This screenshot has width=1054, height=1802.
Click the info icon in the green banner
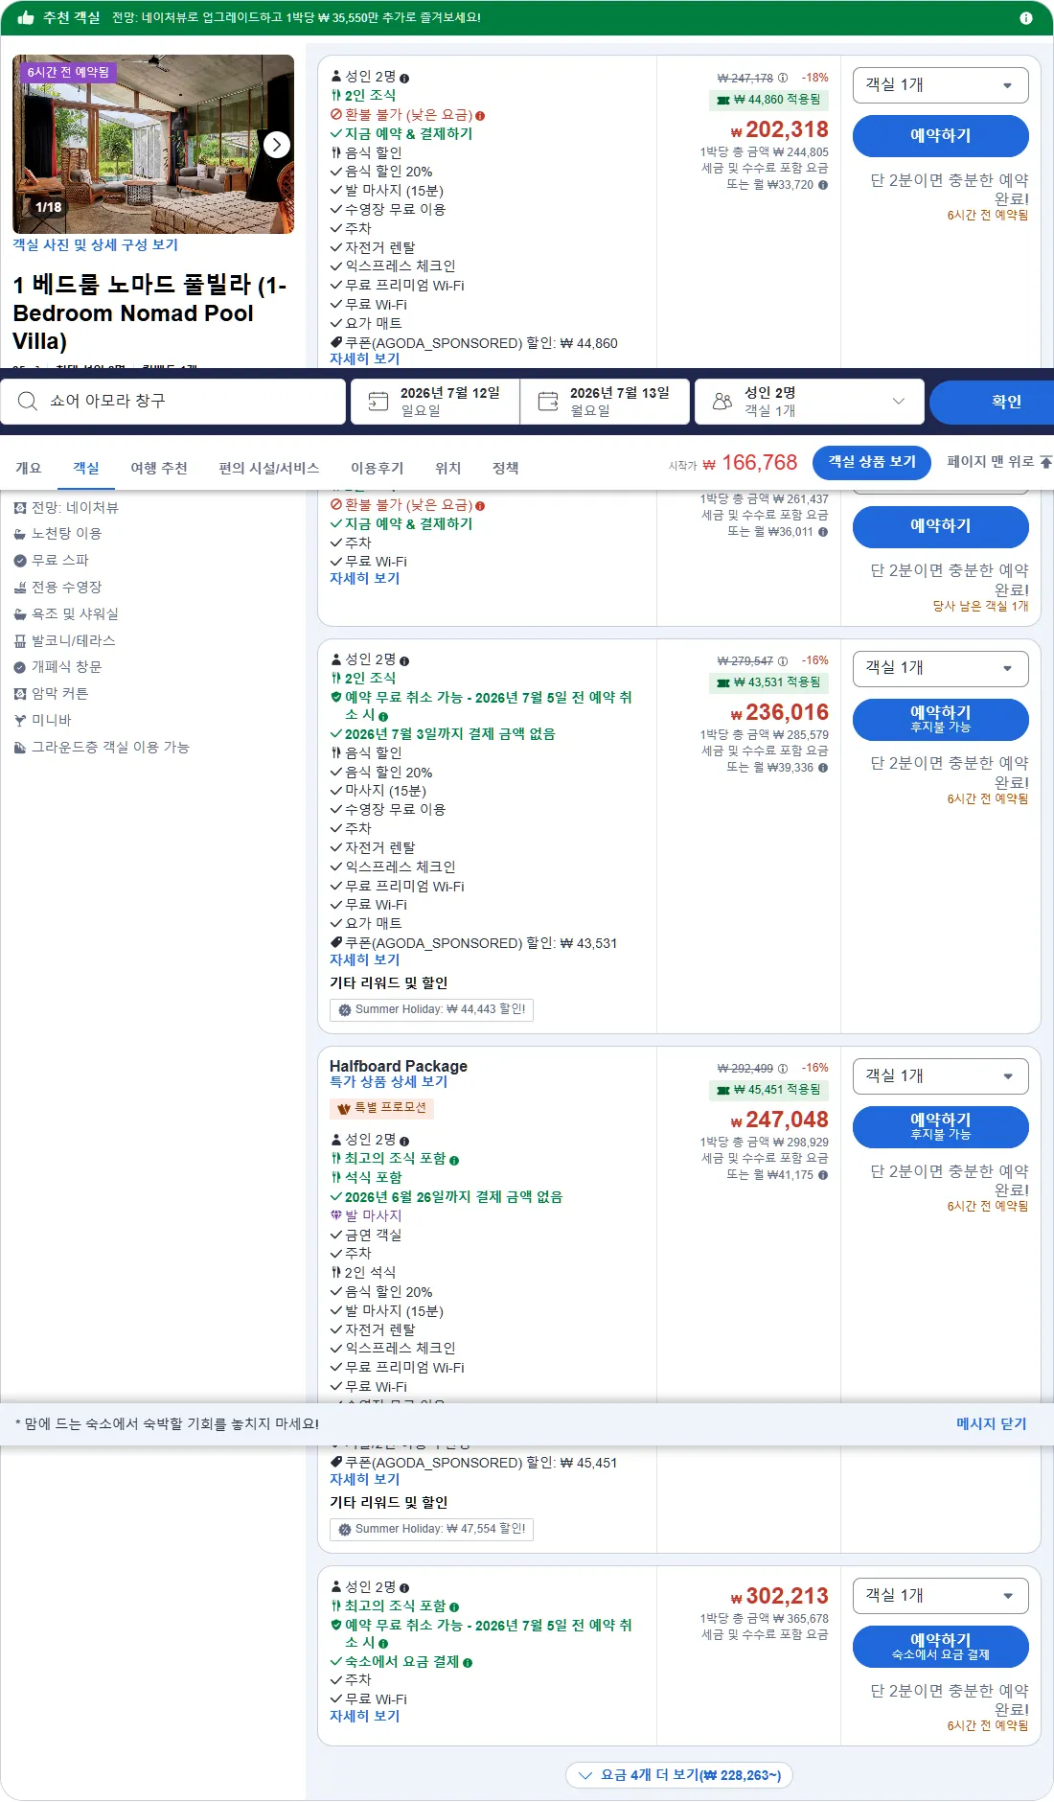click(x=1026, y=18)
